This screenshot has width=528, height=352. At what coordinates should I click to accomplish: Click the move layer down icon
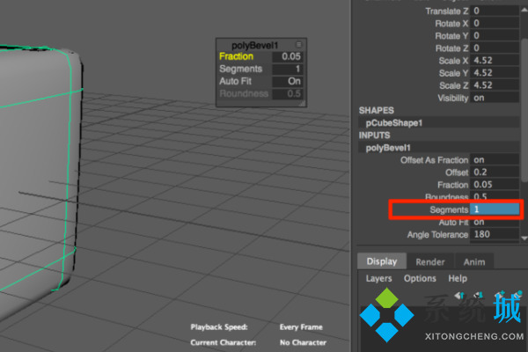[x=478, y=296]
